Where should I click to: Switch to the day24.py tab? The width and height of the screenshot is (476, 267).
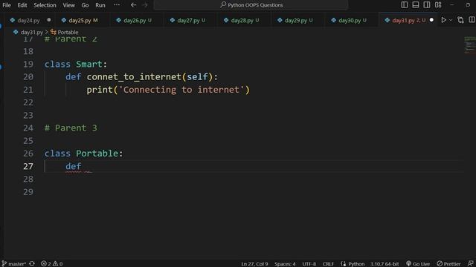[28, 20]
